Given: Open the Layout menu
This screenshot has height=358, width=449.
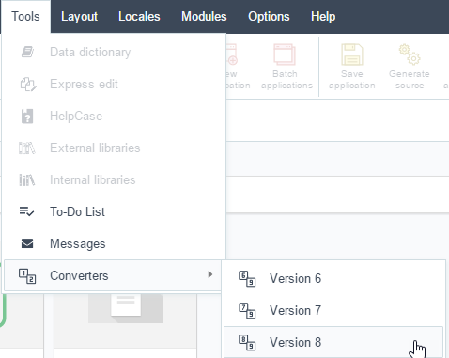Looking at the screenshot, I should click(79, 17).
